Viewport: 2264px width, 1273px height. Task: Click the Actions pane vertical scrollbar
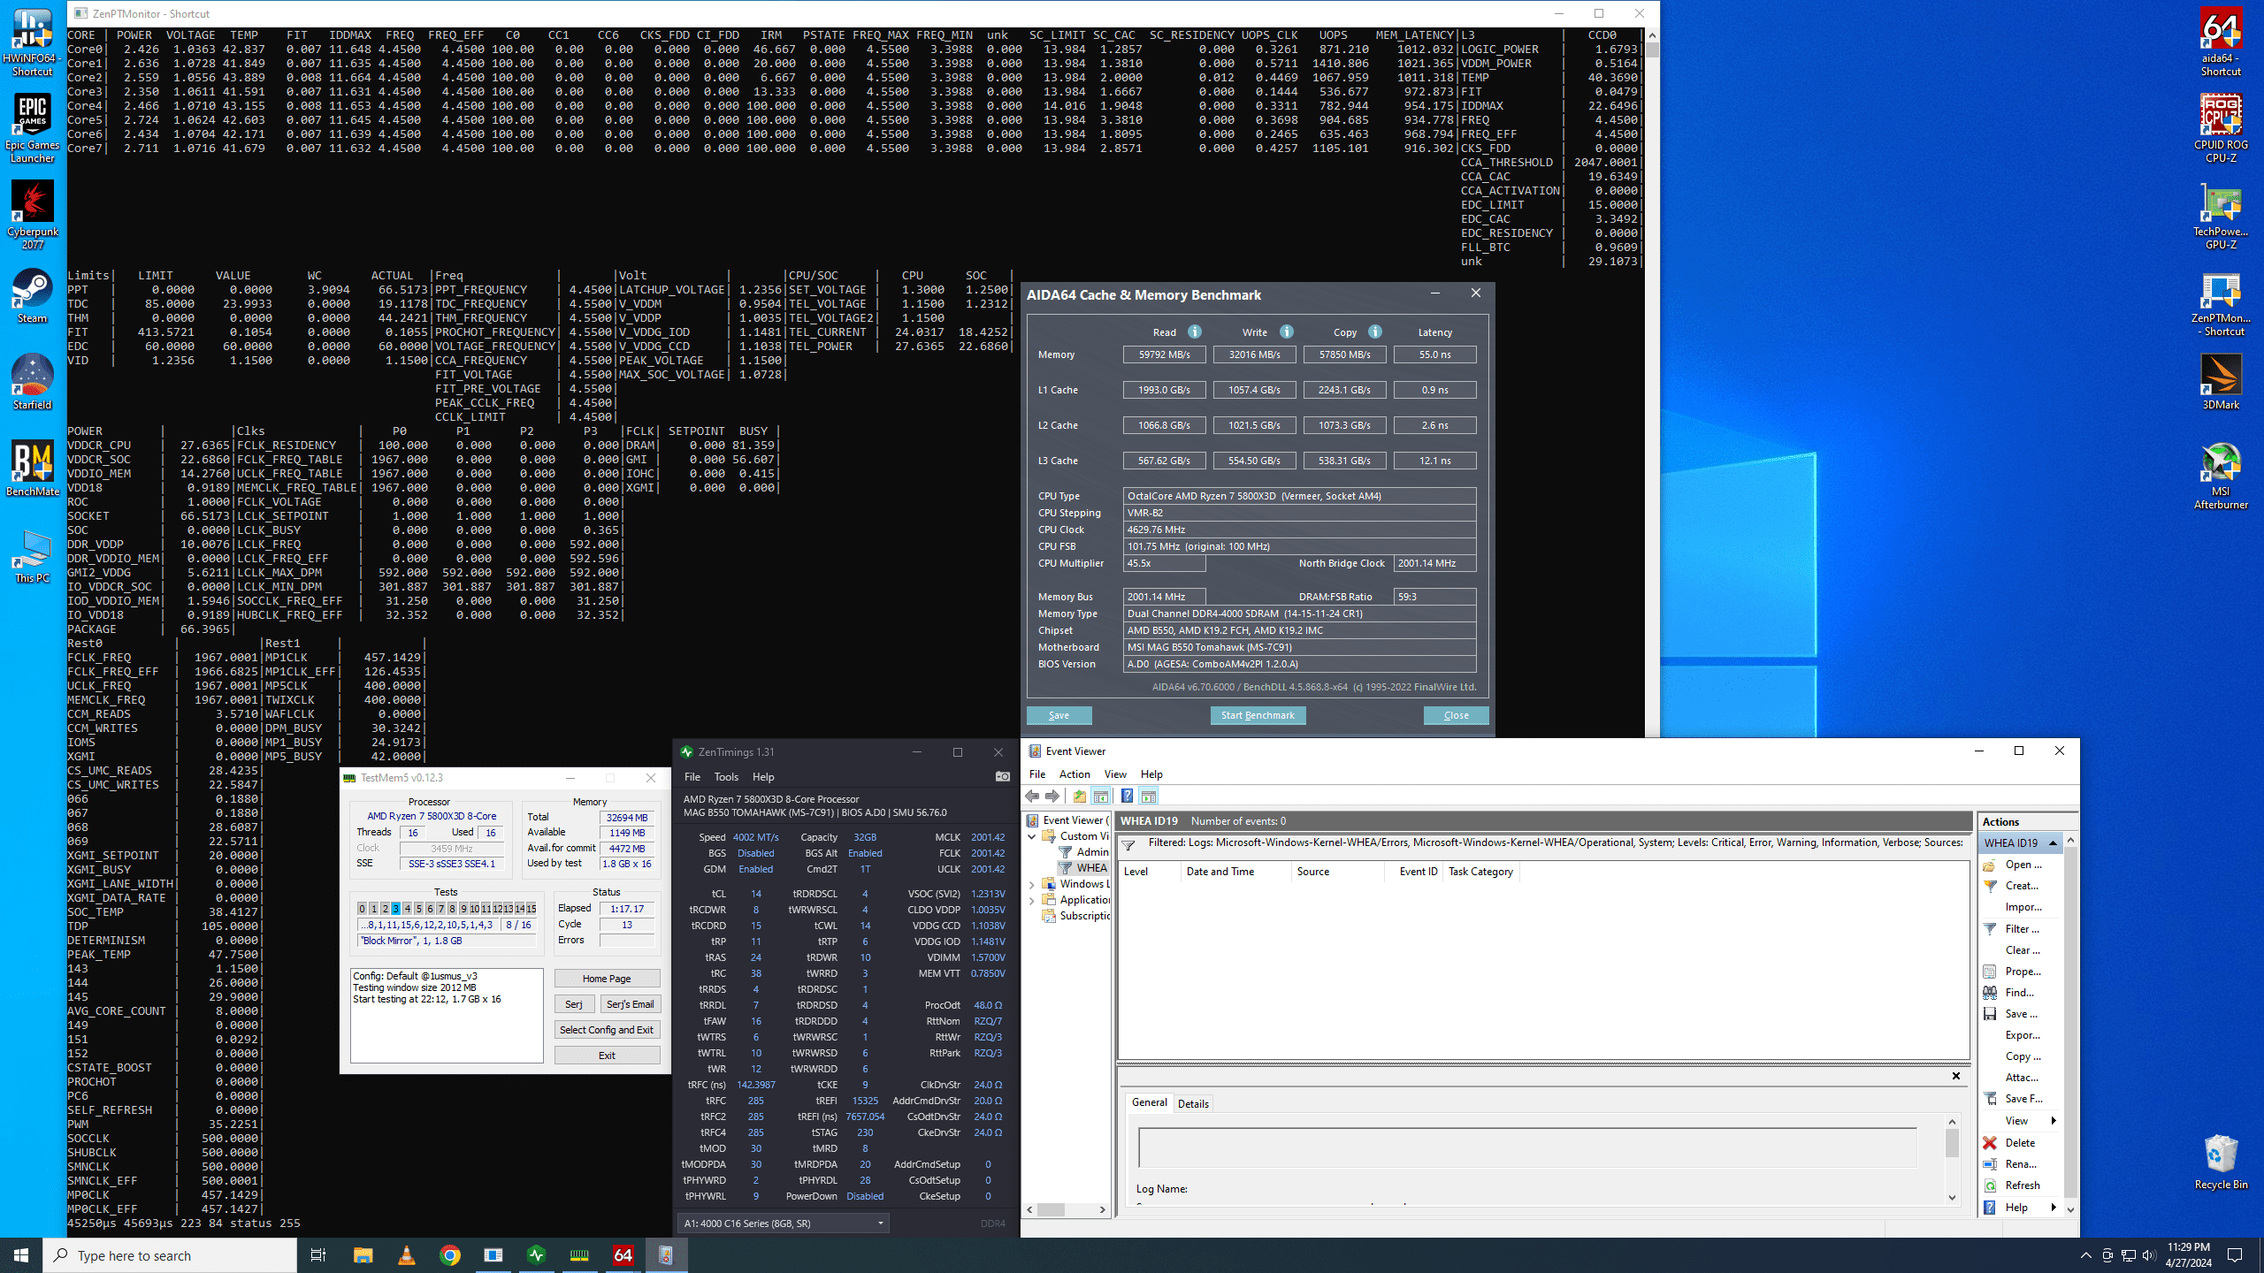click(2070, 1024)
